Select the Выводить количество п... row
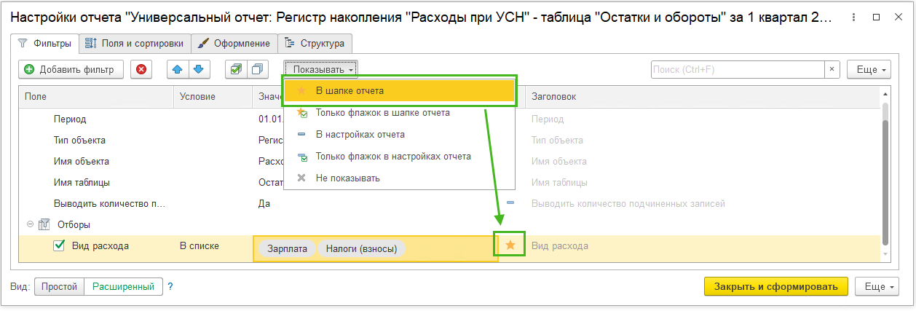Screen dimensions: 916x311 click(111, 203)
